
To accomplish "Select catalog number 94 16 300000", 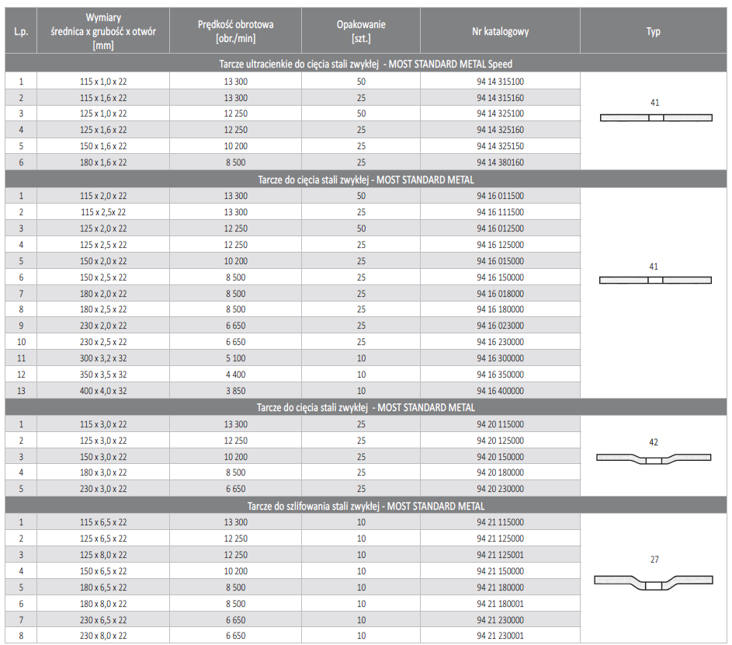I will click(500, 358).
